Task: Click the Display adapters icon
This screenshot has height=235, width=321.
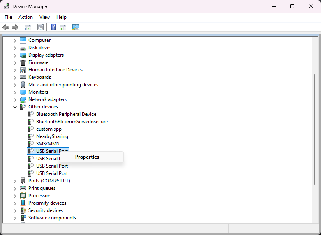Action: tap(23, 55)
